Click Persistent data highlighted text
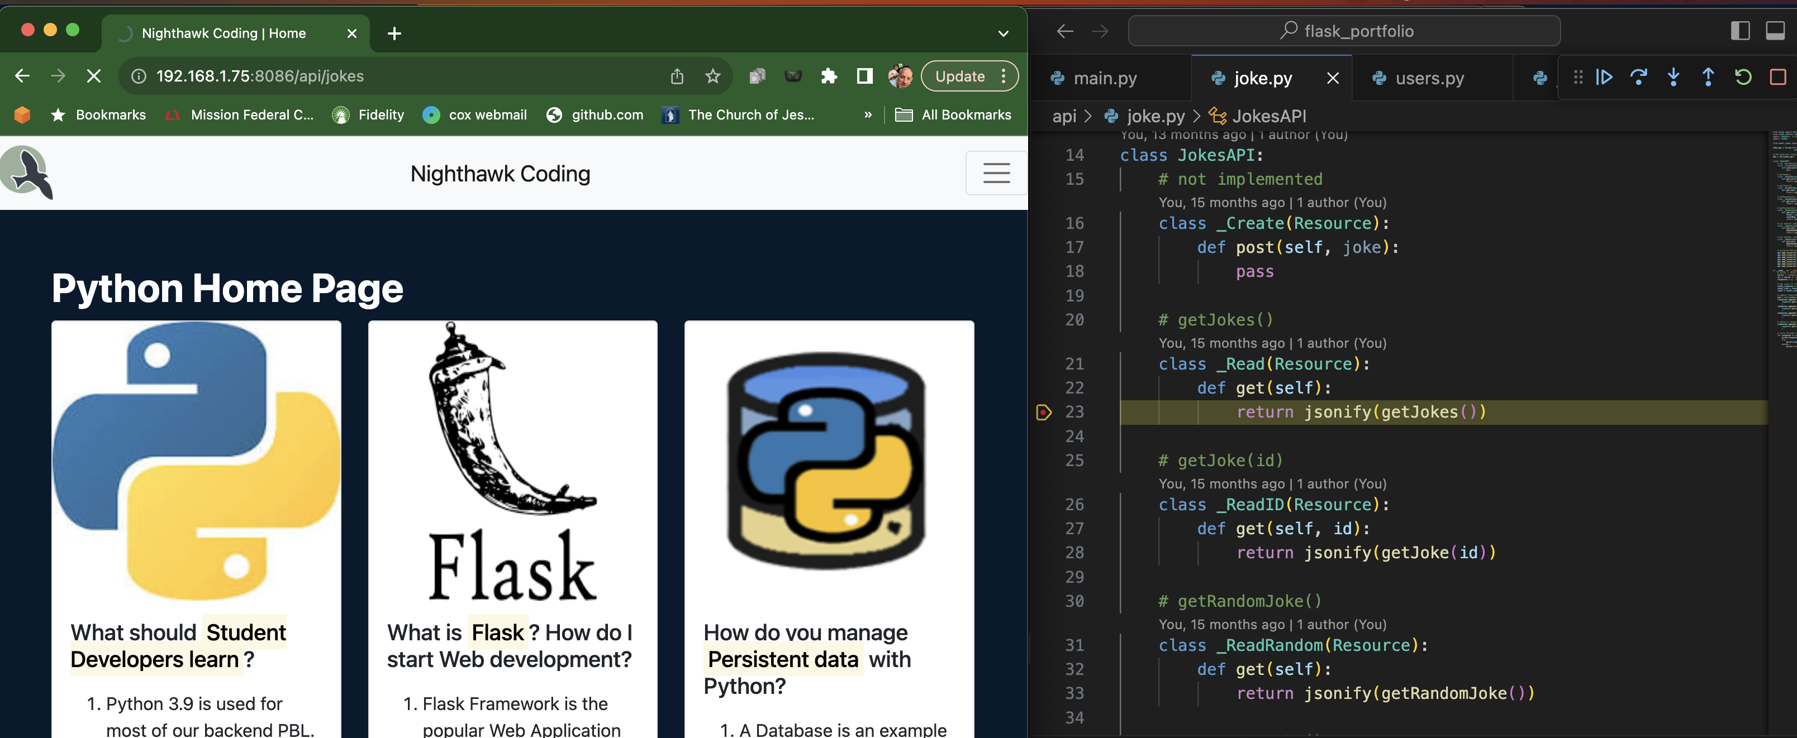The height and width of the screenshot is (738, 1797). pyautogui.click(x=783, y=659)
